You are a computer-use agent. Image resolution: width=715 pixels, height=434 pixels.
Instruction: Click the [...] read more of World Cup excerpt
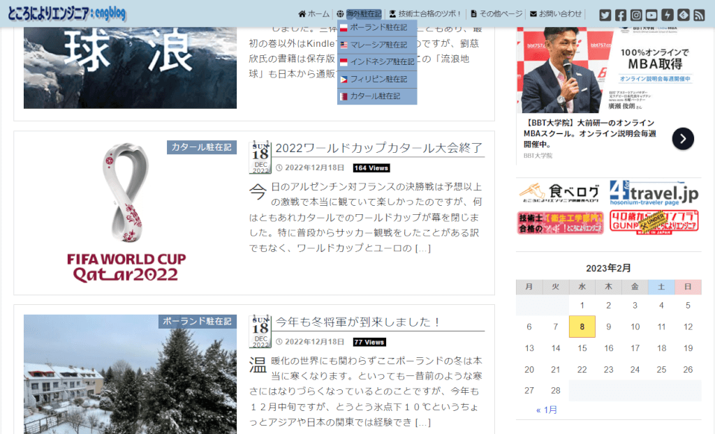(422, 248)
